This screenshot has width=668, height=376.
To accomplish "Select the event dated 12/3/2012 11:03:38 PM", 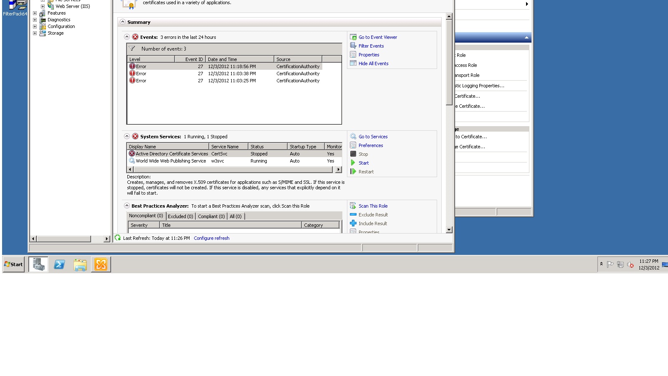I will [225, 74].
